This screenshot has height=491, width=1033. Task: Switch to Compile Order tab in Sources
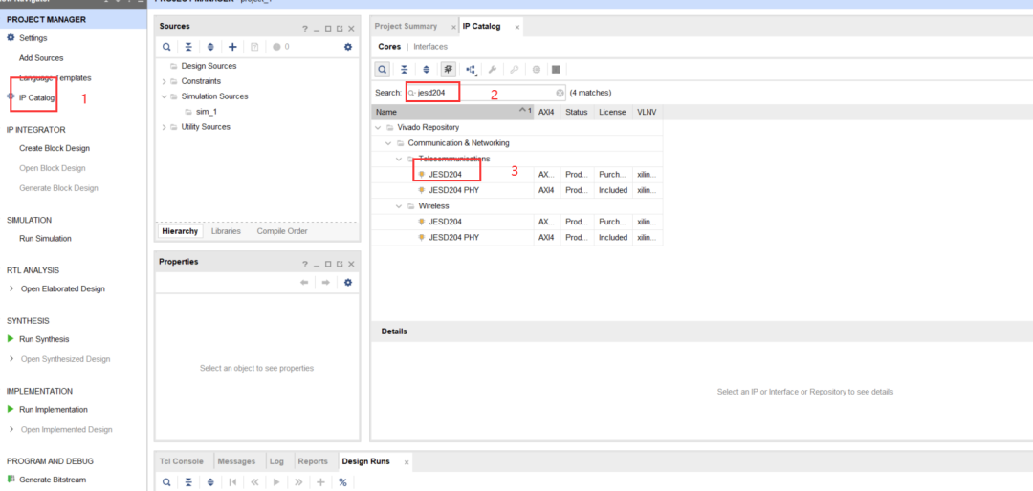pos(282,231)
